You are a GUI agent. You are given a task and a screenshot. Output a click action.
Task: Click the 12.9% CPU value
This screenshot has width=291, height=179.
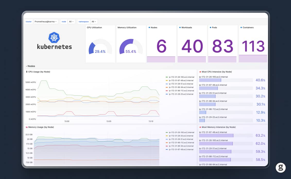pos(261,112)
